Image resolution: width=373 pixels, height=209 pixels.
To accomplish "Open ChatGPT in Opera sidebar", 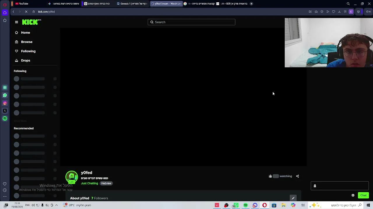I will [5, 87].
